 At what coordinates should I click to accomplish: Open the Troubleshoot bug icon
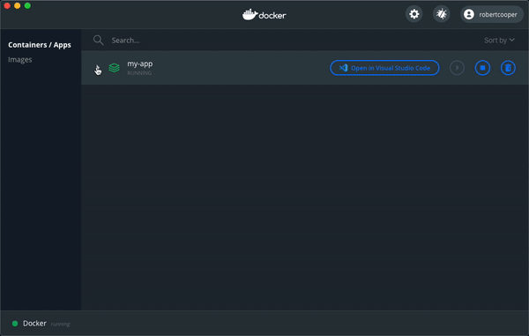coord(442,14)
